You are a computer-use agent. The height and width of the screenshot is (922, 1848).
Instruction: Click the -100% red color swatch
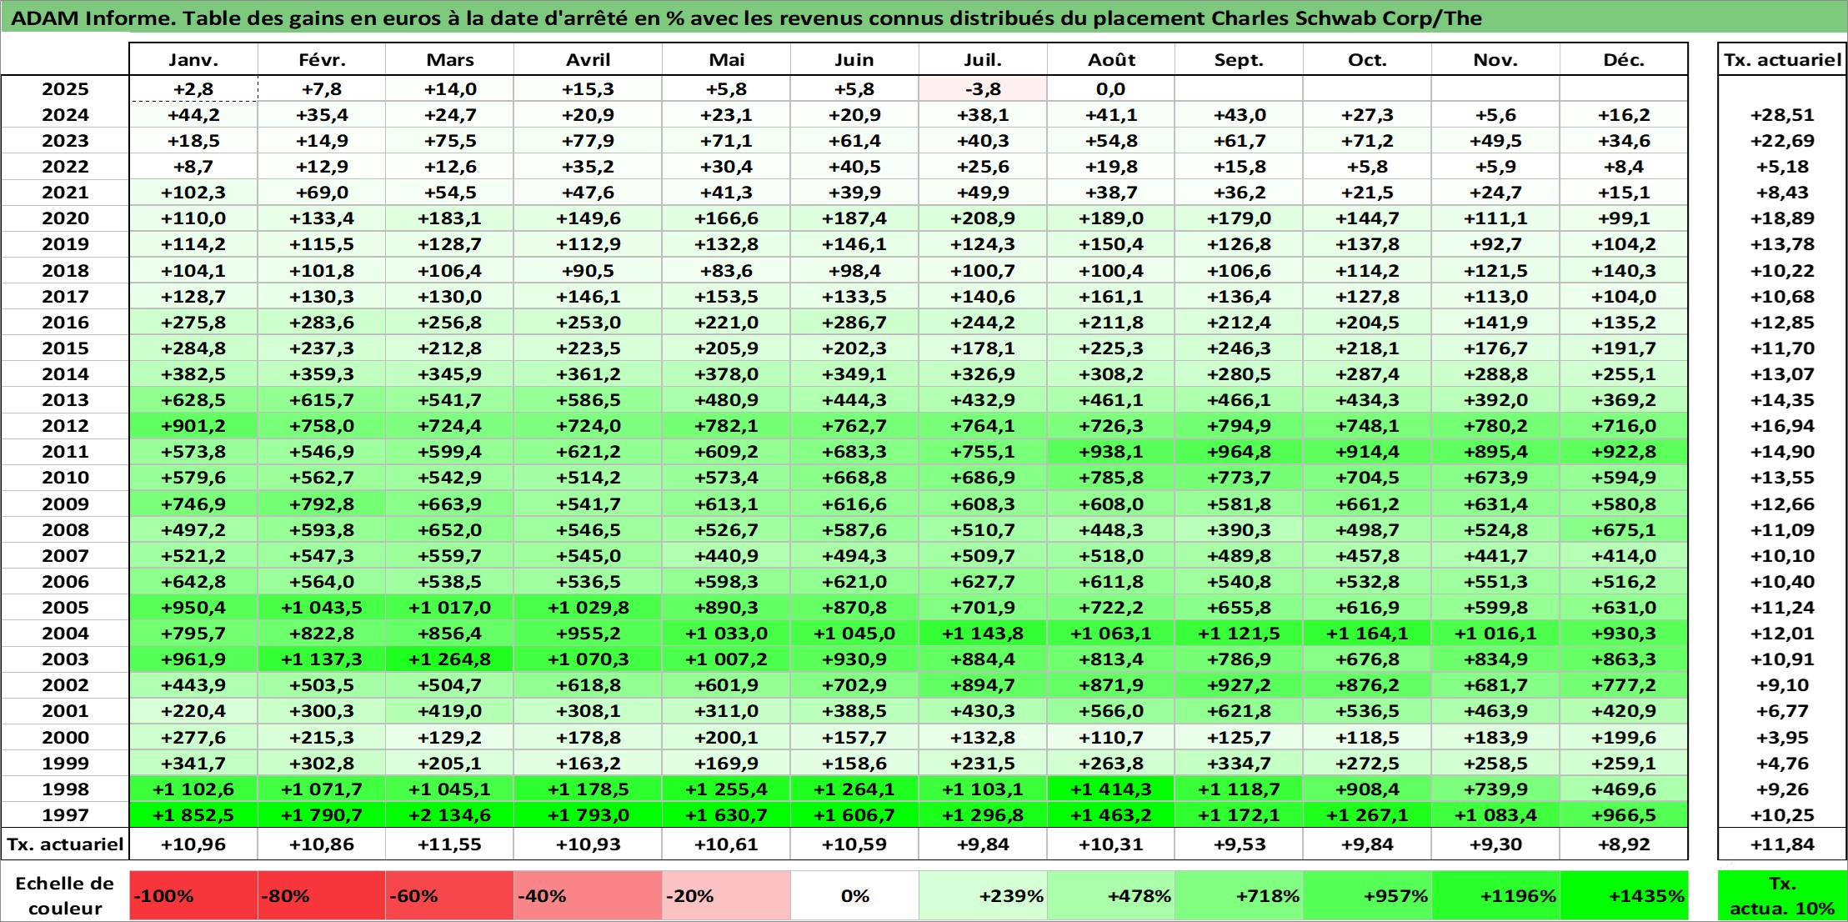coord(193,895)
